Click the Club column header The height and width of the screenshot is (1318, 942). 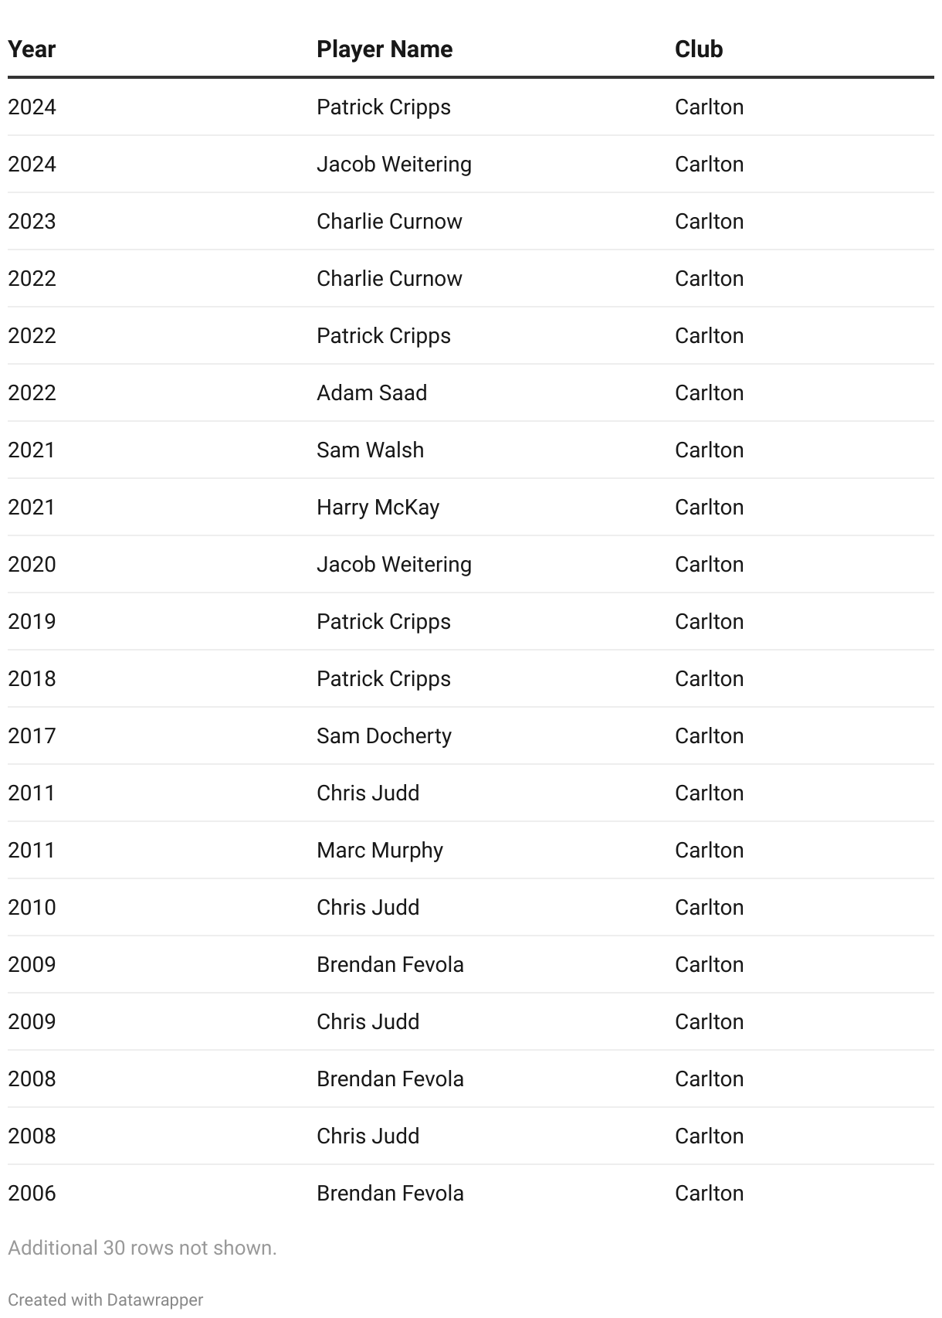(x=698, y=49)
